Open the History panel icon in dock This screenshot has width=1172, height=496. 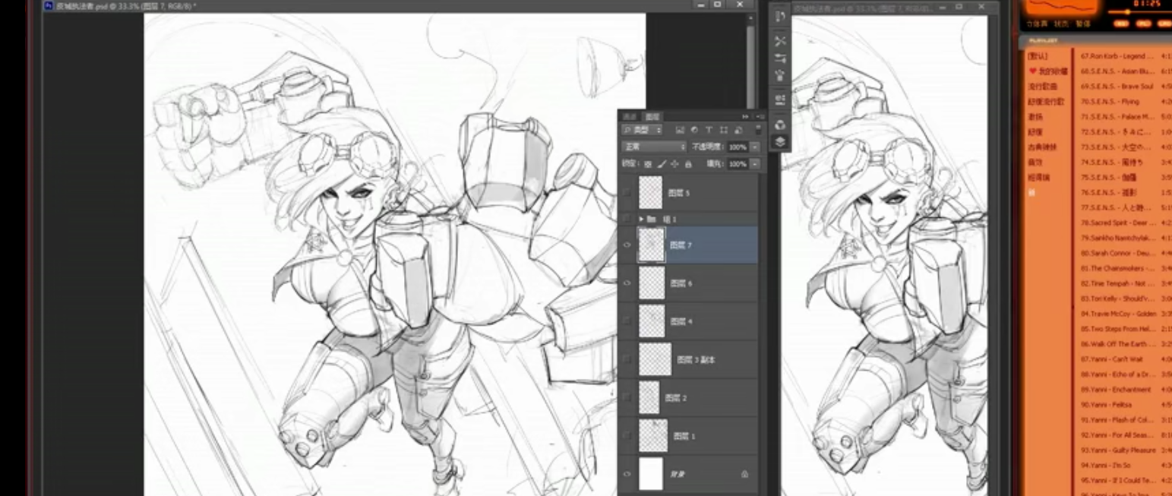pyautogui.click(x=779, y=17)
